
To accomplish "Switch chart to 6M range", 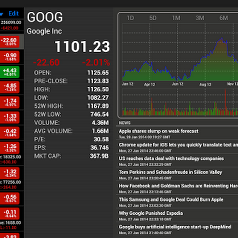I will [x=223, y=18].
